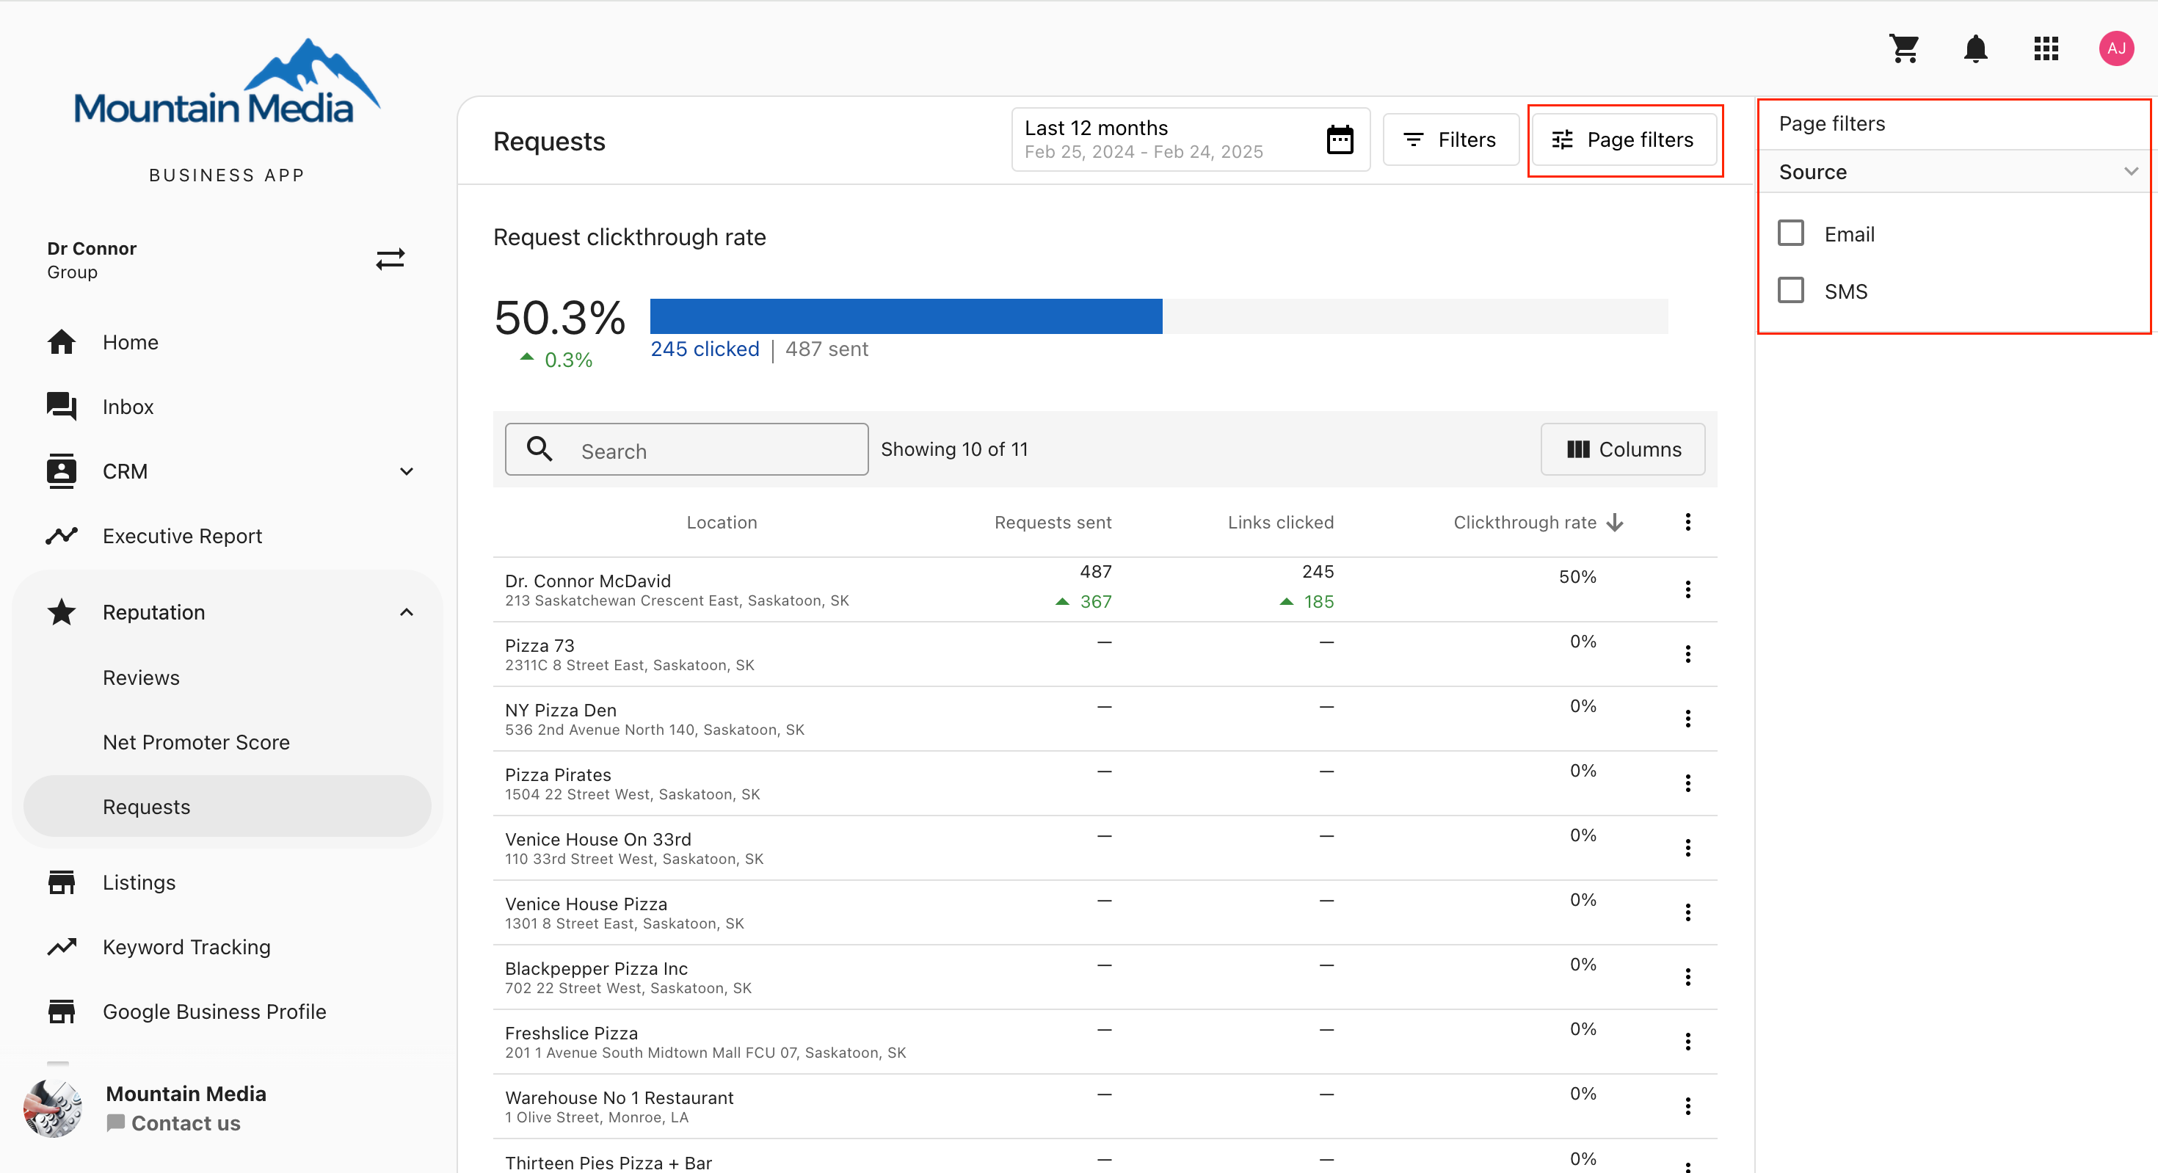Check the SMS source filter
Screen dimensions: 2158x1173
click(1791, 291)
